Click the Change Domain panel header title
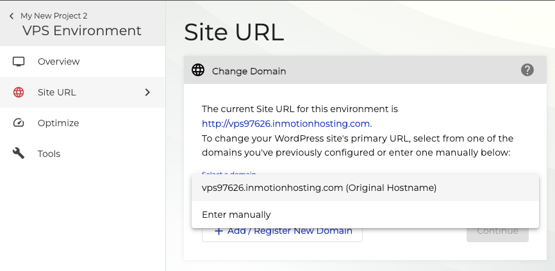This screenshot has height=271, width=555. click(x=249, y=71)
